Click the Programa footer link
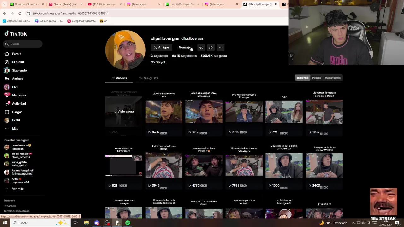Image resolution: width=404 pixels, height=227 pixels. (x=10, y=206)
